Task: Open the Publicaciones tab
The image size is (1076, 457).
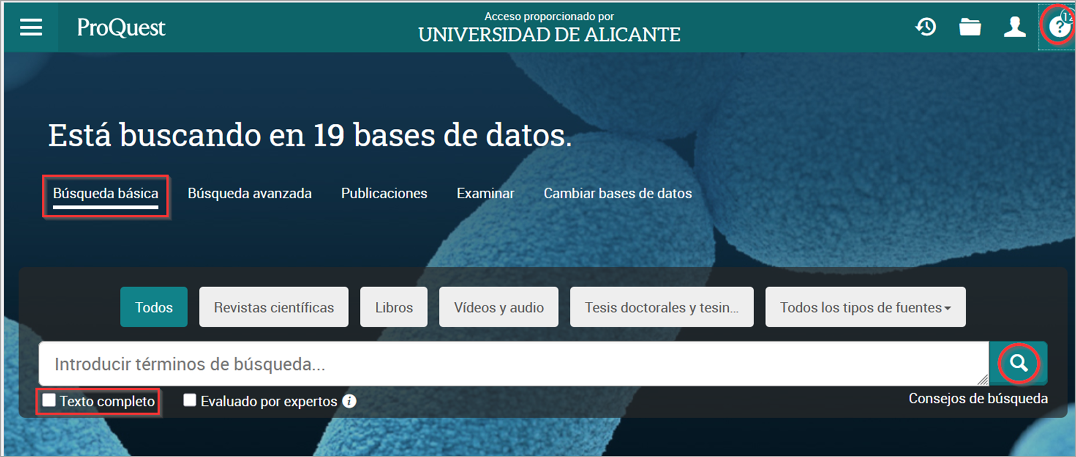Action: point(384,193)
